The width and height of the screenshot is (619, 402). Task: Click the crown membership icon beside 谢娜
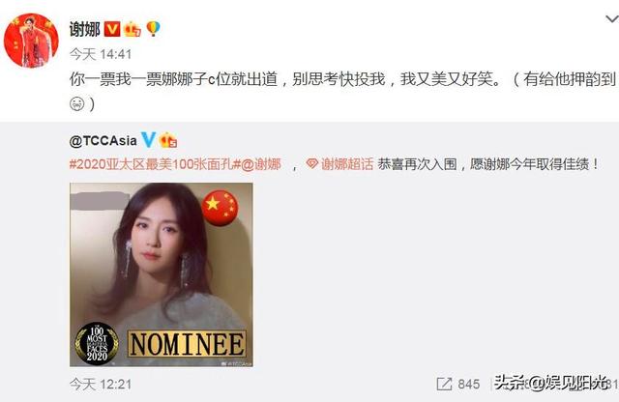(x=133, y=29)
